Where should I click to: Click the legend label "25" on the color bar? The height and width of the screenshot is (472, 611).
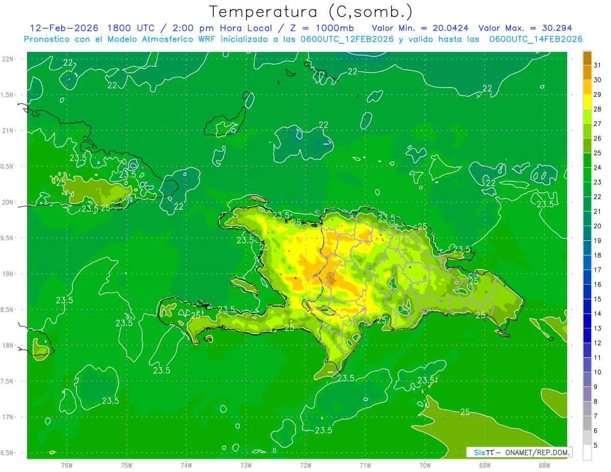pos(598,153)
